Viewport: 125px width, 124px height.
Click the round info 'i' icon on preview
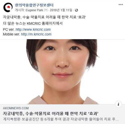click(118, 104)
